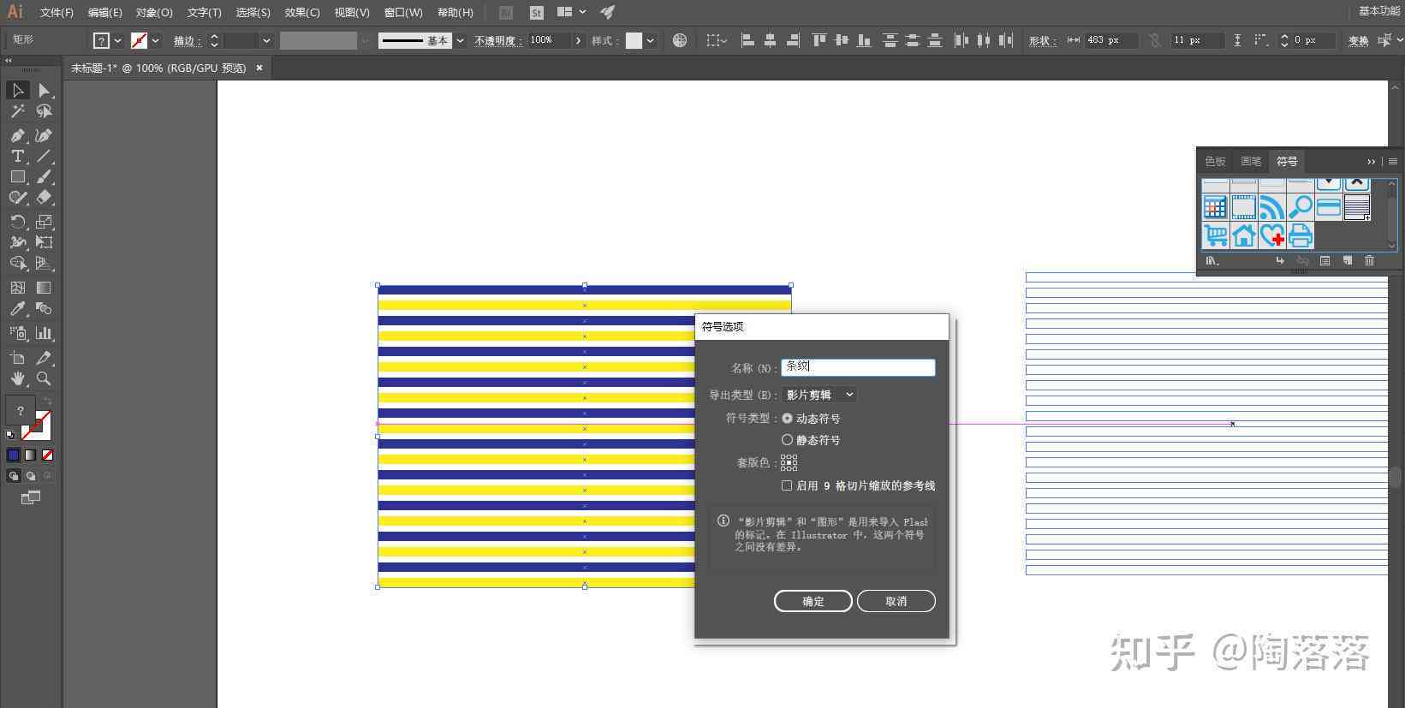Pick the Magic Wand tool

pos(17,111)
